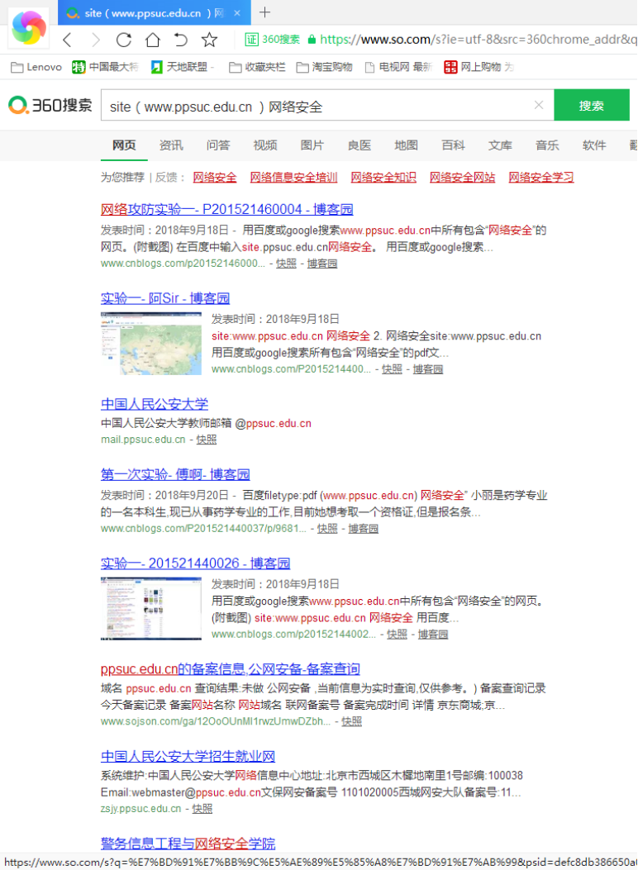Switch to the 百科 tab
Viewport: 638px width, 870px height.
[453, 145]
